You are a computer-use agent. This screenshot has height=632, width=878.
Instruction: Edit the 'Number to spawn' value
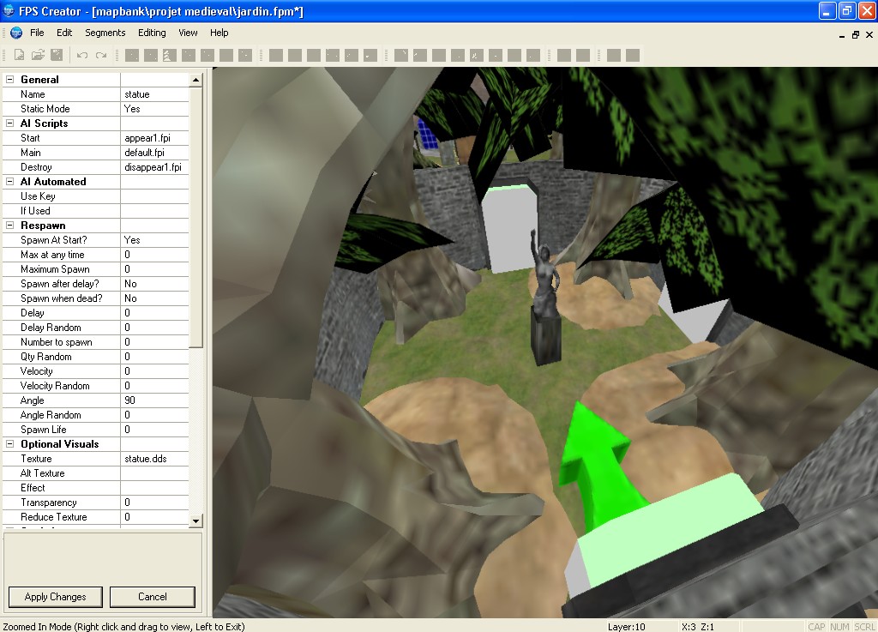click(x=154, y=342)
